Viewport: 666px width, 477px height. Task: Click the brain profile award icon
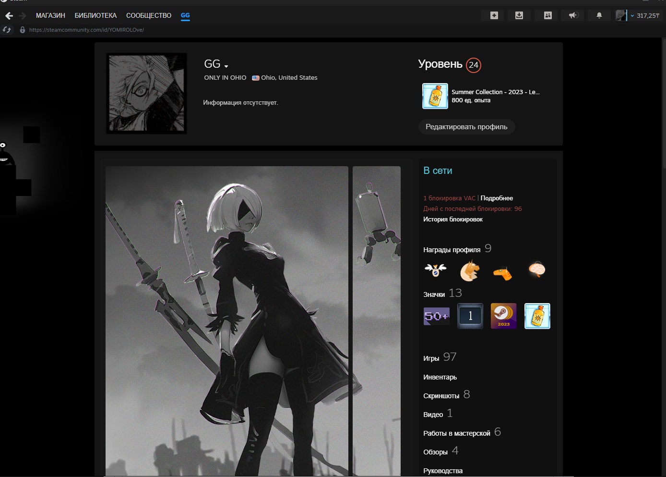(537, 269)
